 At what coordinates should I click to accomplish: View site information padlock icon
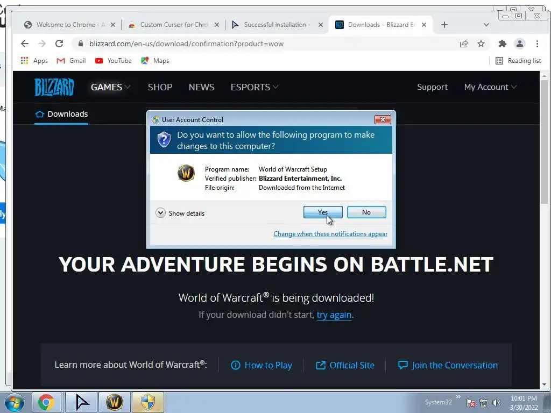pyautogui.click(x=81, y=44)
